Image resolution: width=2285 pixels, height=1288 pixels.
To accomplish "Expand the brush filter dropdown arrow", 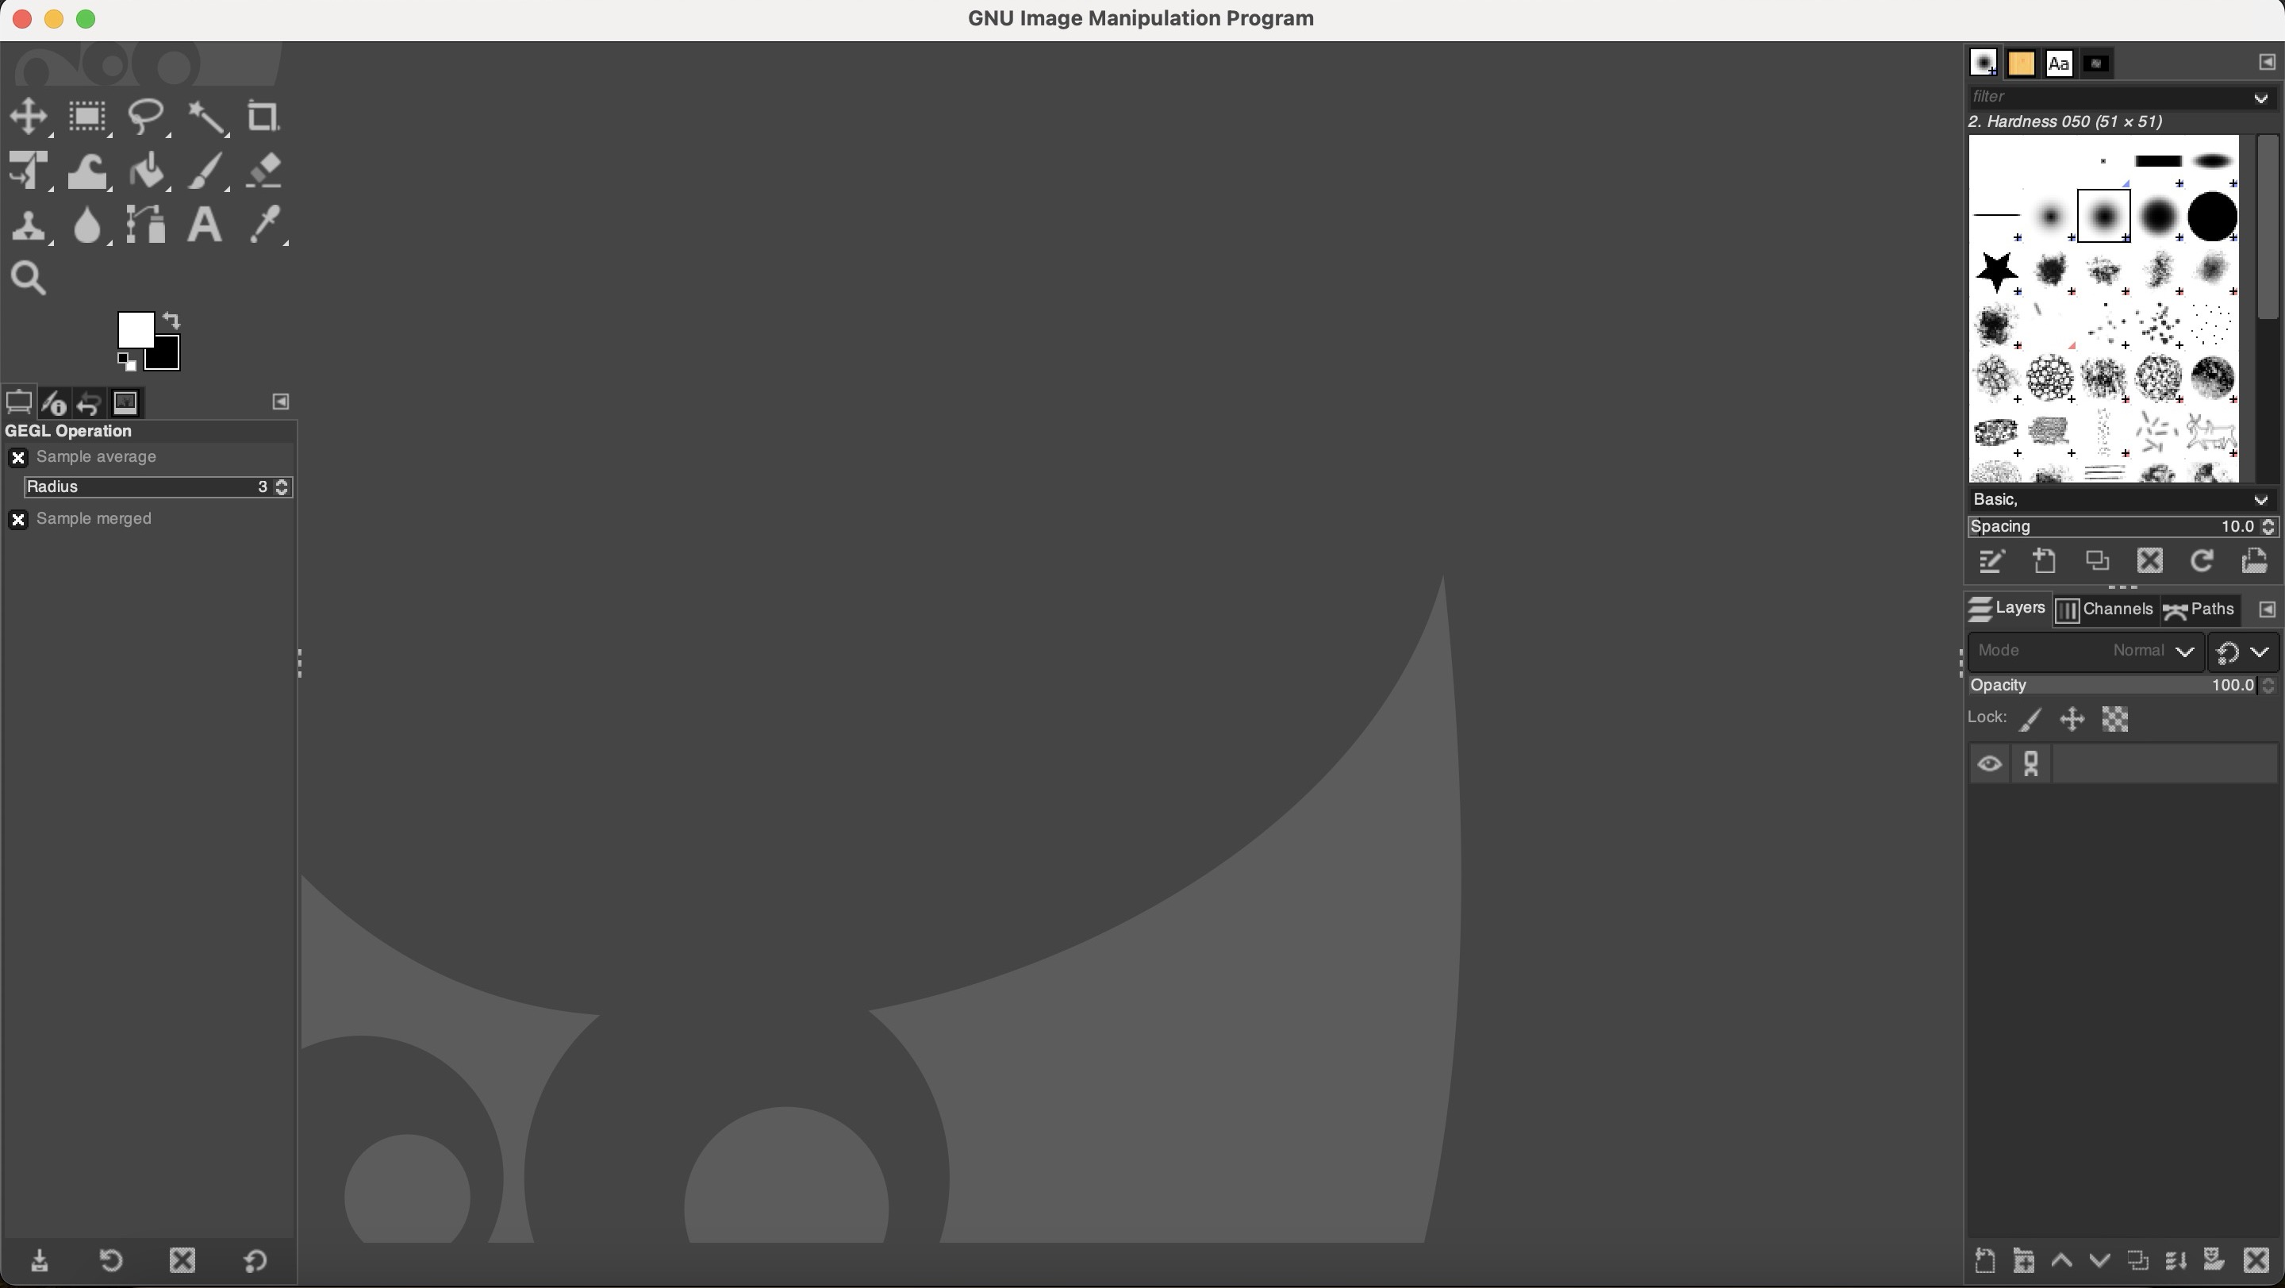I will [2260, 98].
